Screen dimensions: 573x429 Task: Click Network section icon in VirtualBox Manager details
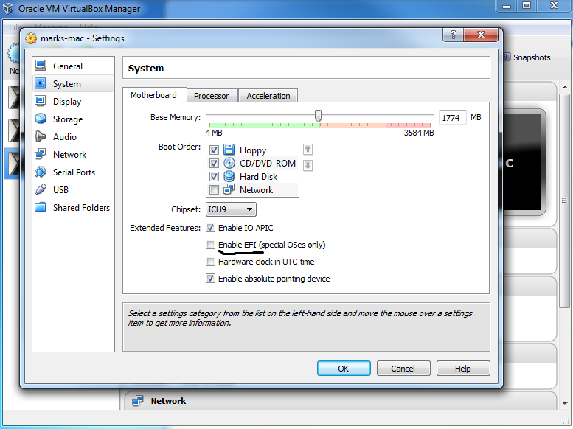pos(137,401)
